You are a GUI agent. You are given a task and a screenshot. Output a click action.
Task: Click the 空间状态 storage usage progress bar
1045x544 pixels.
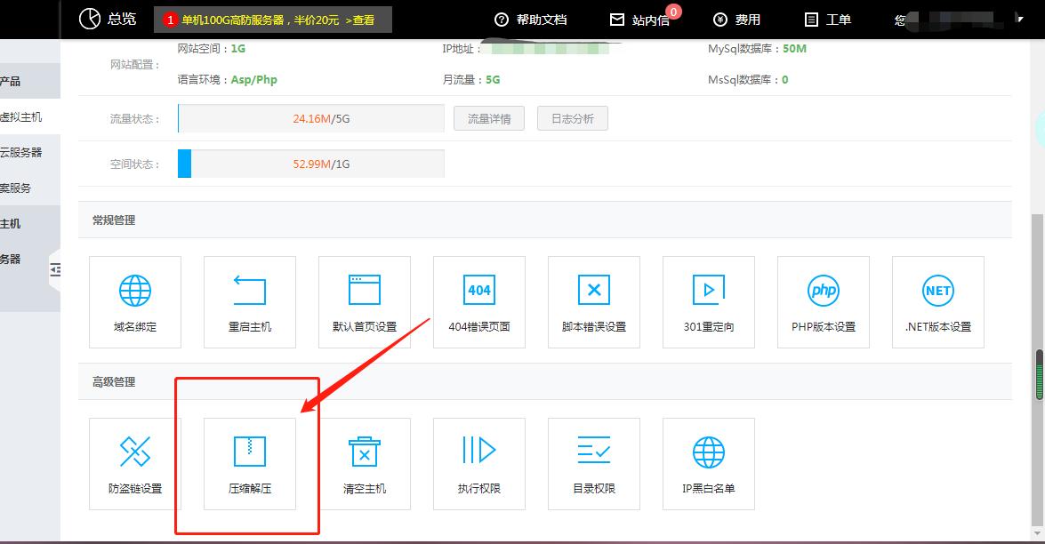(x=310, y=163)
